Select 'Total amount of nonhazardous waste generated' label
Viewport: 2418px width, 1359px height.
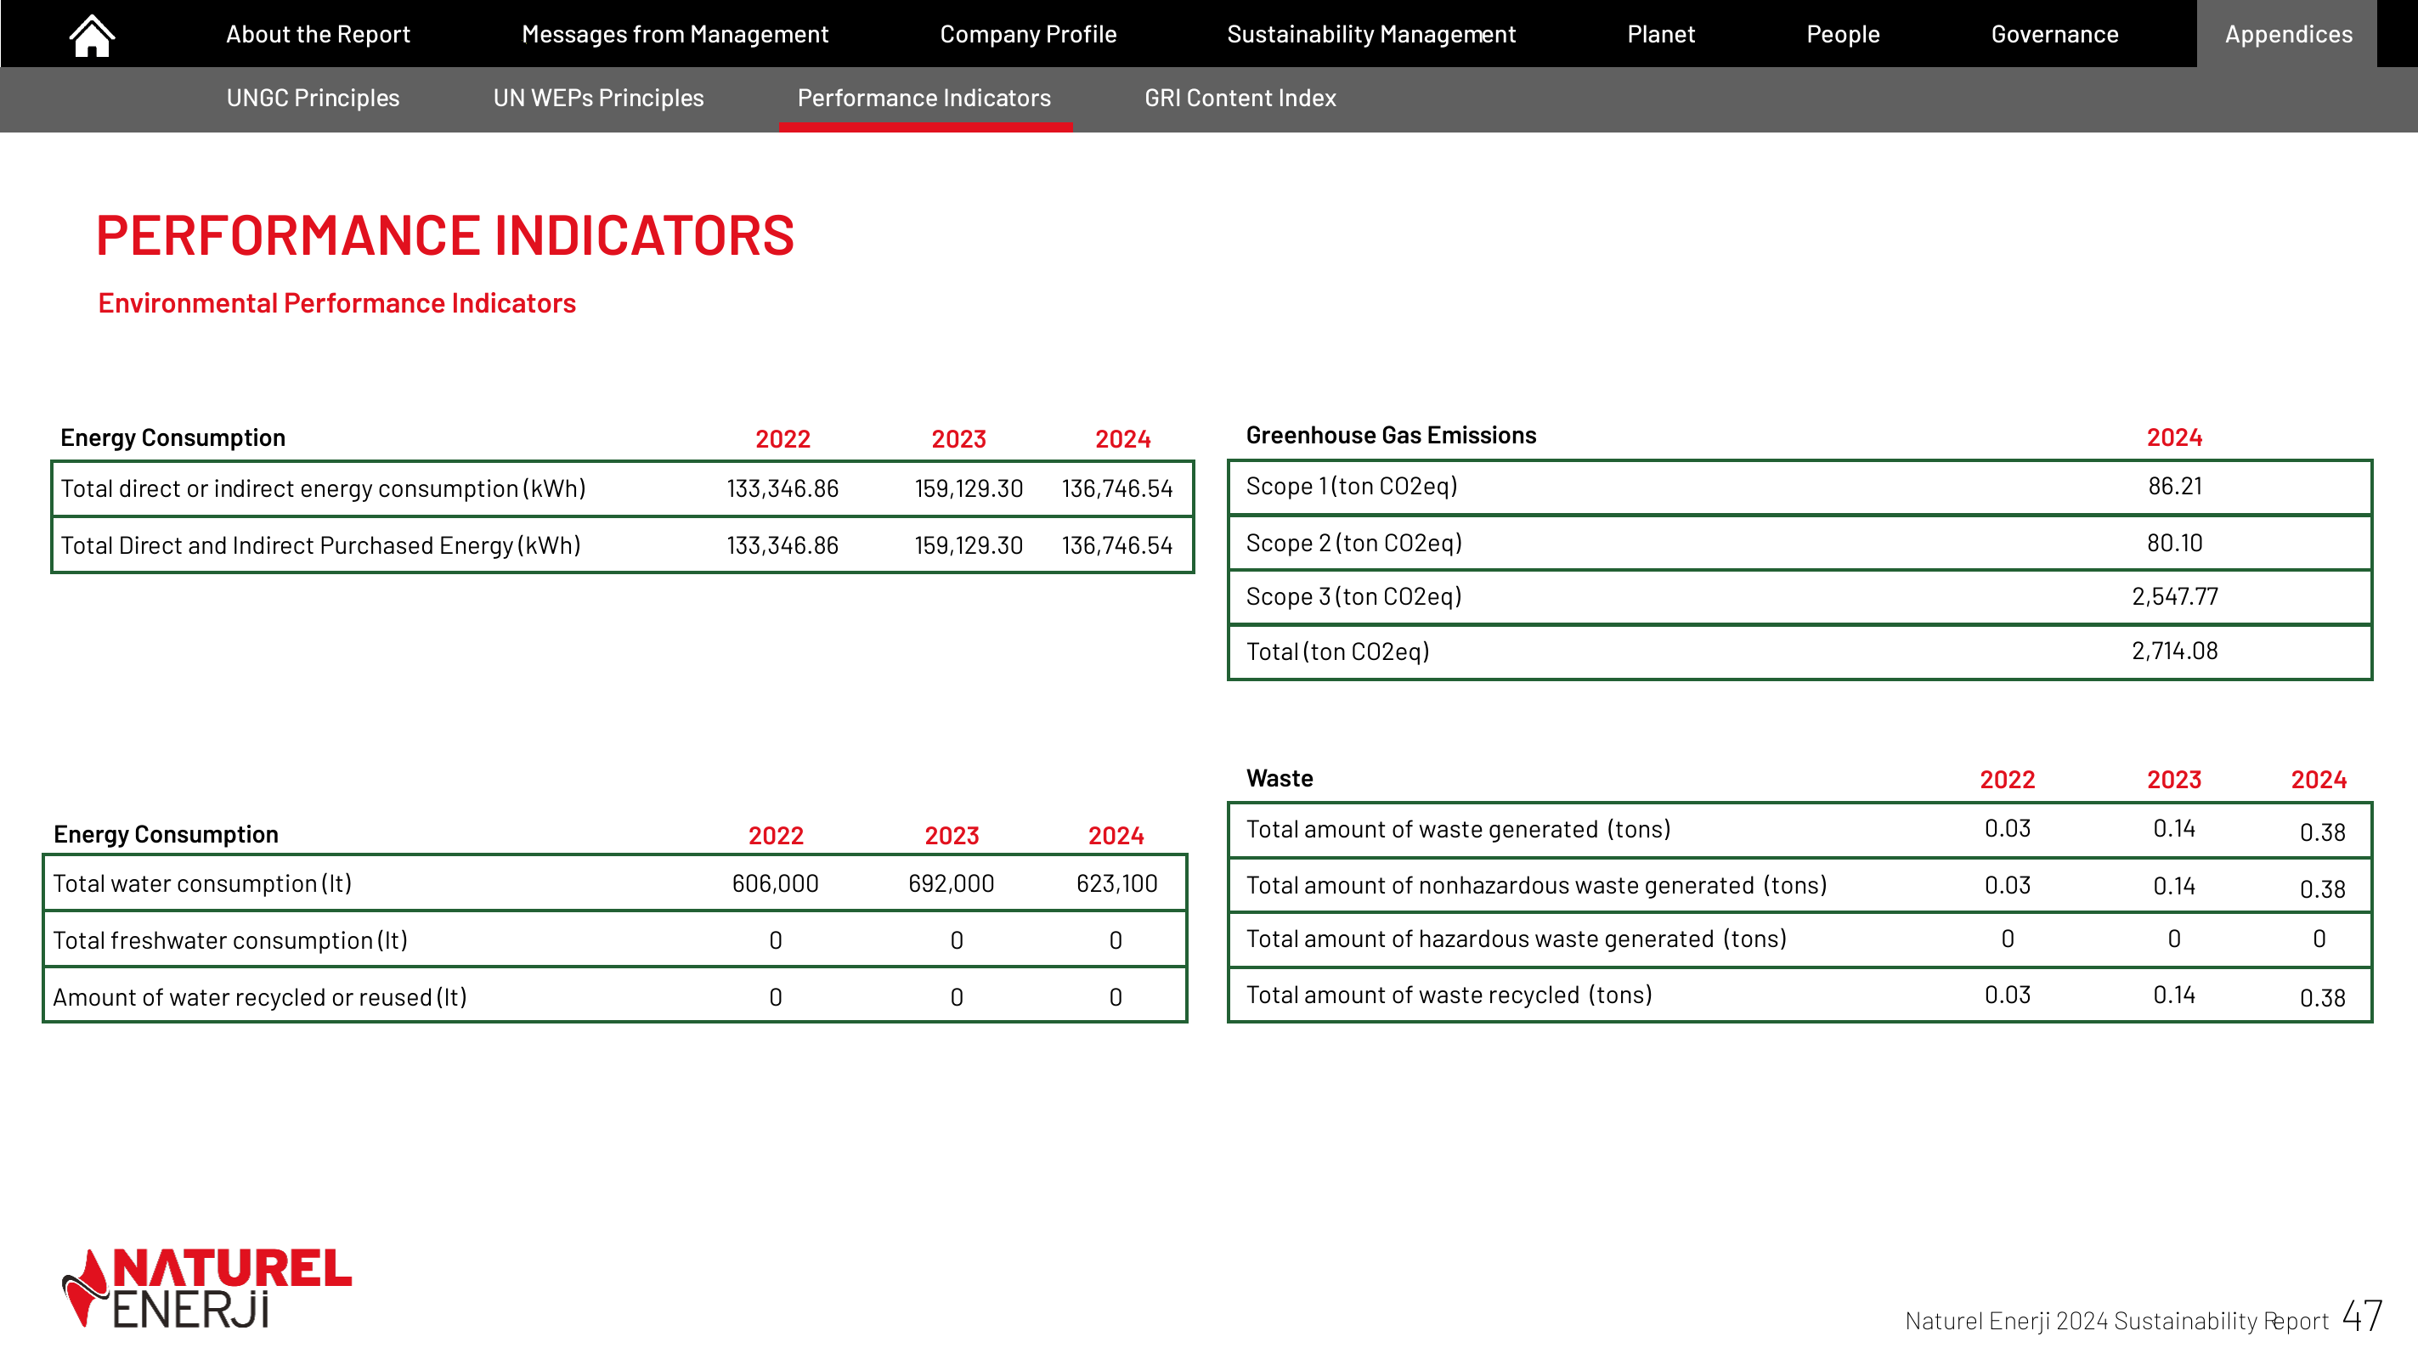pyautogui.click(x=1537, y=885)
